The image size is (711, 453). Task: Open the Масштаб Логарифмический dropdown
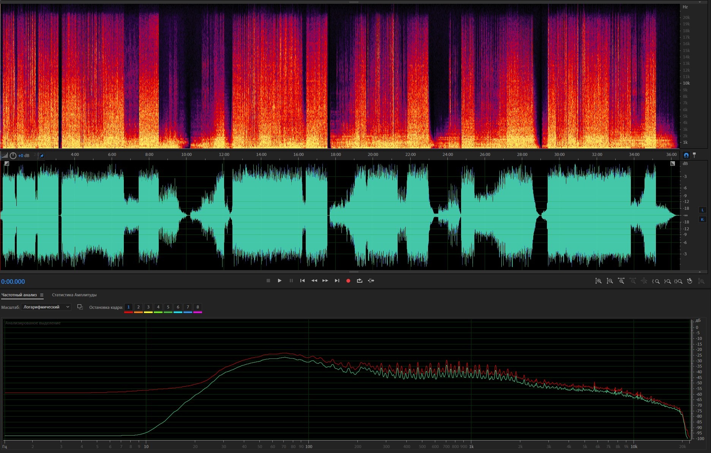pyautogui.click(x=46, y=307)
